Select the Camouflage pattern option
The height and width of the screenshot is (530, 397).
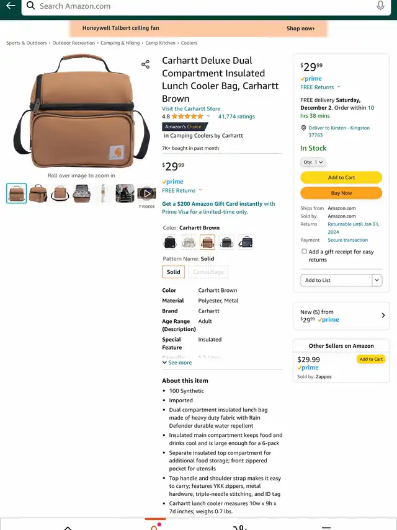(x=208, y=272)
